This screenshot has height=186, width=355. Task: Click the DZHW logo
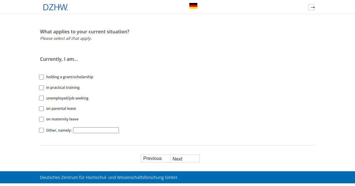(55, 7)
